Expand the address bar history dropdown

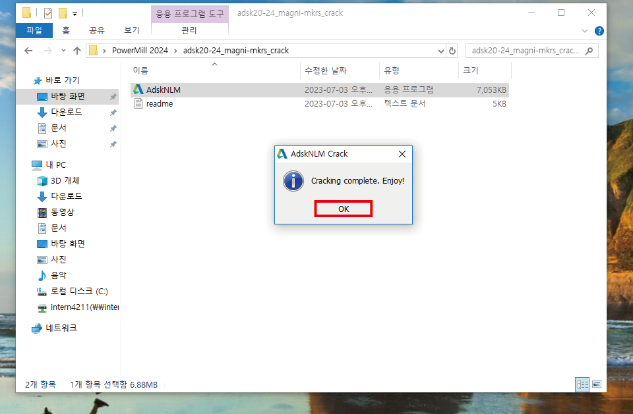point(440,51)
